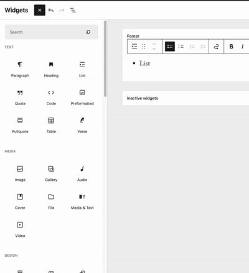Insert a Table block
Image resolution: width=249 pixels, height=273 pixels.
click(x=51, y=126)
